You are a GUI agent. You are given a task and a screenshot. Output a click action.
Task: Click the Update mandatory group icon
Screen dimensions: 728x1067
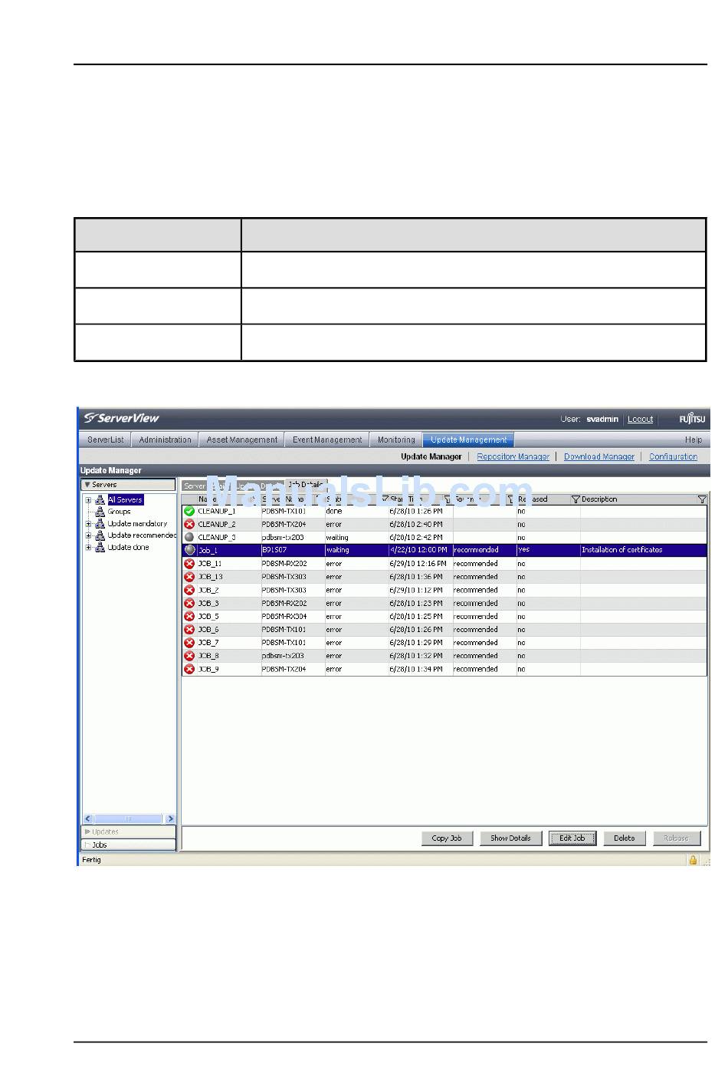tap(100, 524)
